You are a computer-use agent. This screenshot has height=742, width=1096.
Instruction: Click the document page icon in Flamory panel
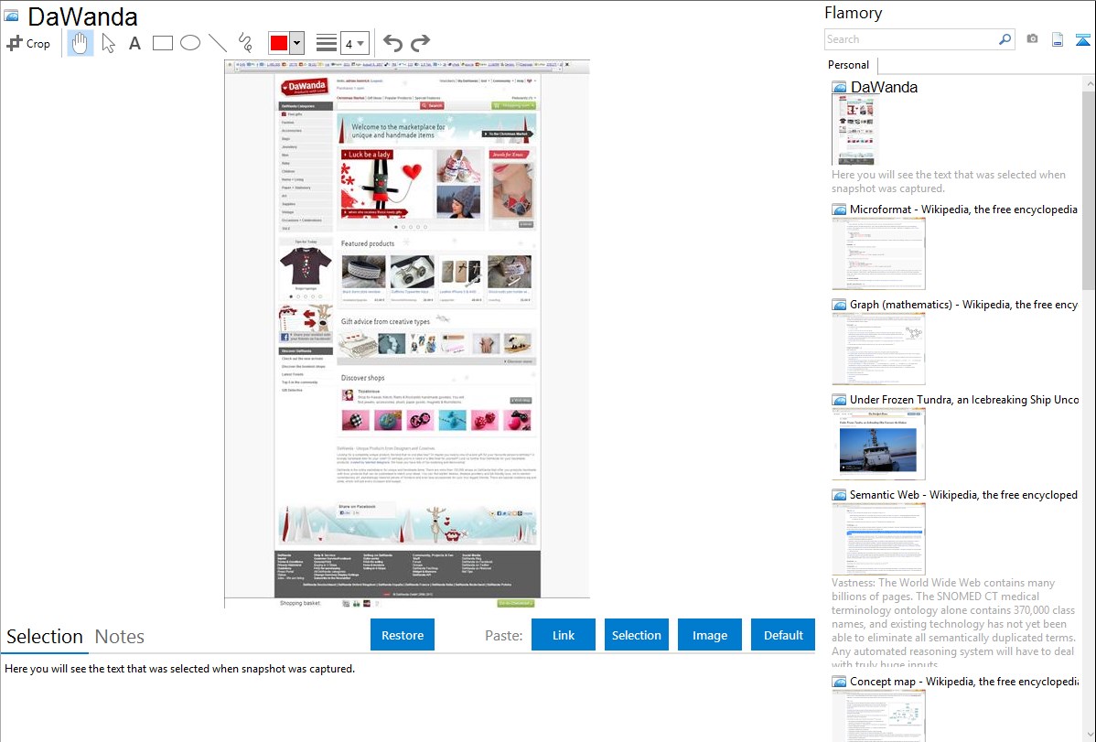click(1058, 40)
